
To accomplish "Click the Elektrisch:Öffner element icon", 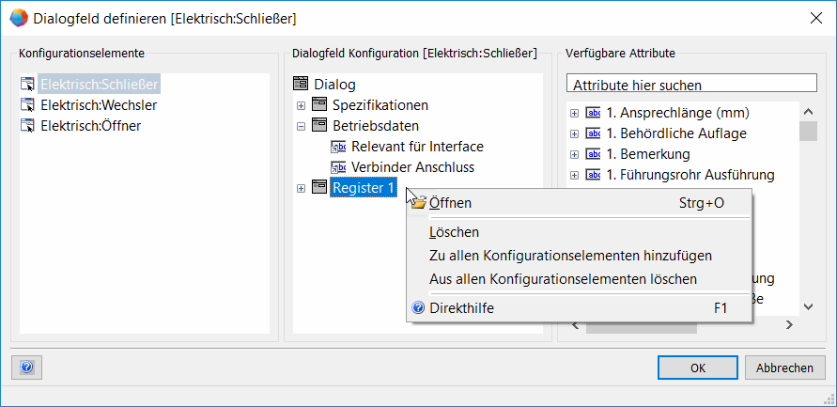I will (27, 125).
